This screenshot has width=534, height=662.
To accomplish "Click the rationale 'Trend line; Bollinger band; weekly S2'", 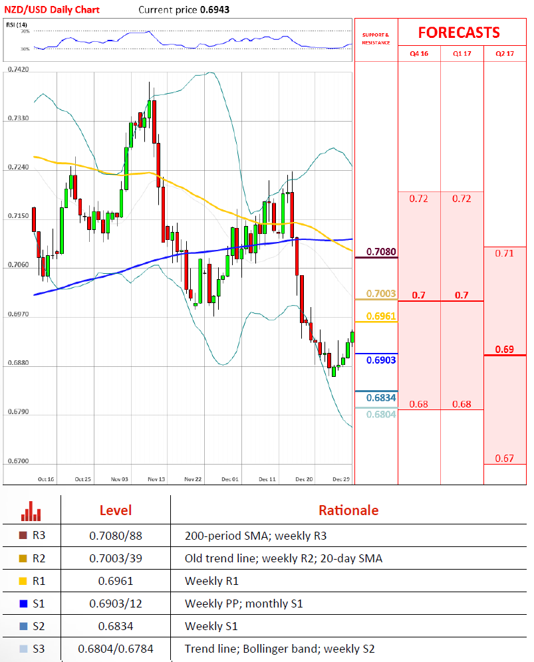I will (x=280, y=649).
